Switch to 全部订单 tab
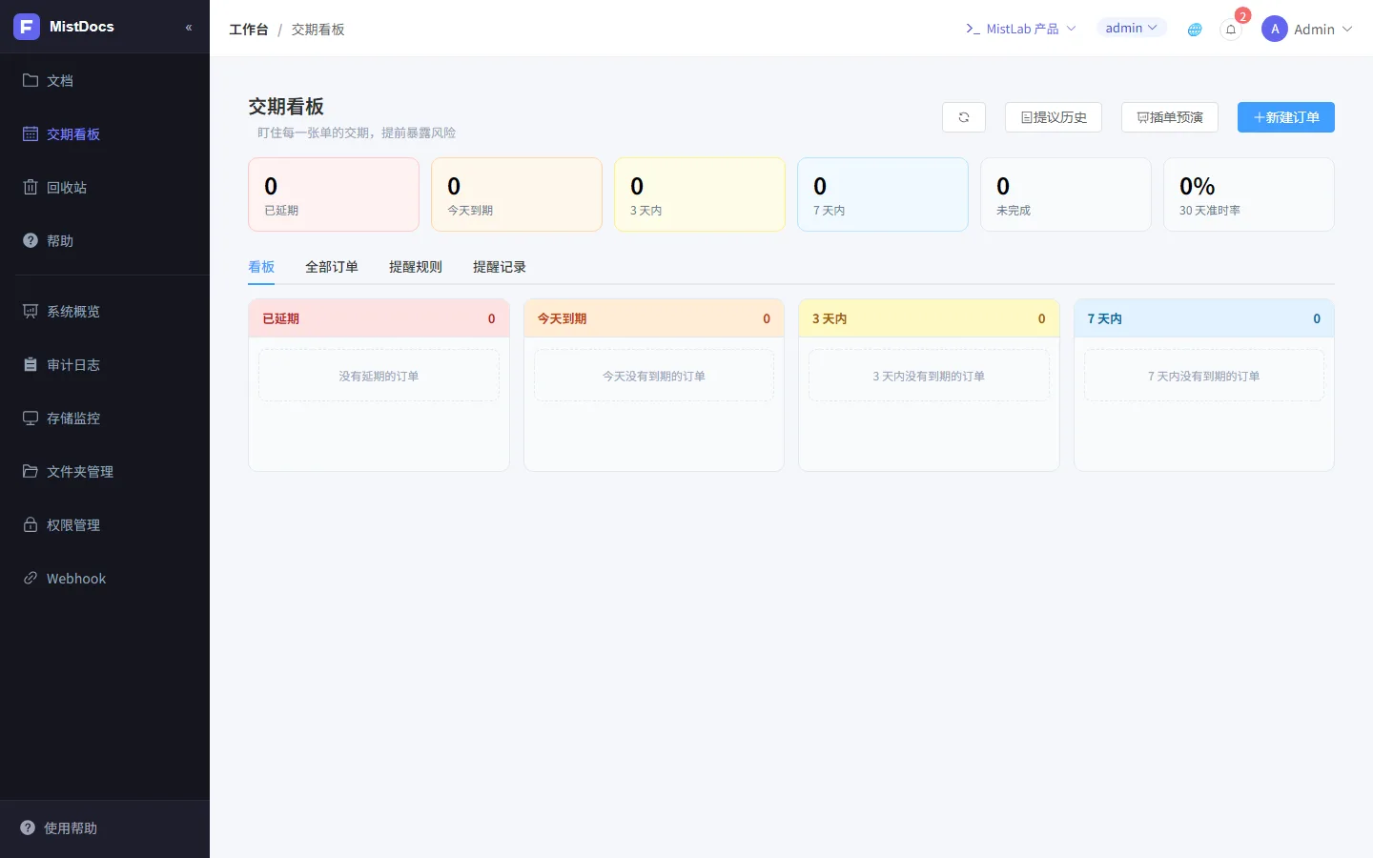The height and width of the screenshot is (858, 1373). (x=332, y=267)
